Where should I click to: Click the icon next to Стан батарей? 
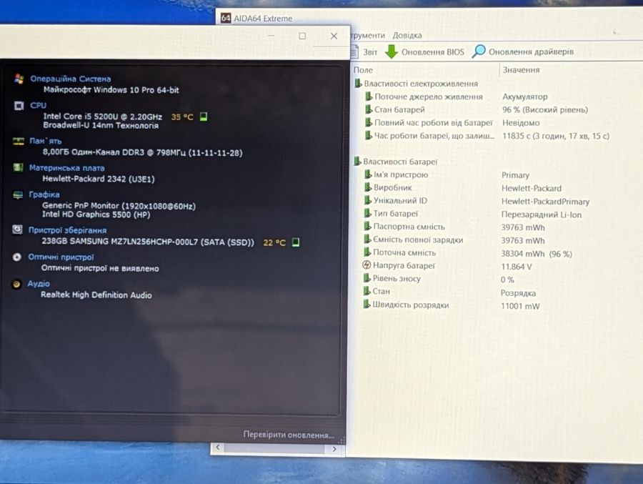pyautogui.click(x=368, y=109)
